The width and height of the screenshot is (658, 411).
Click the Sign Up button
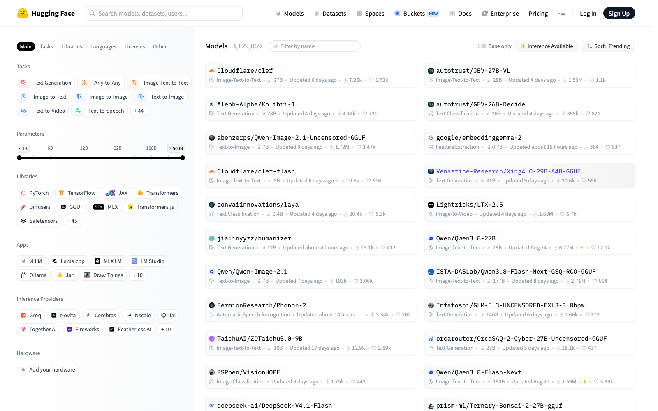point(619,13)
